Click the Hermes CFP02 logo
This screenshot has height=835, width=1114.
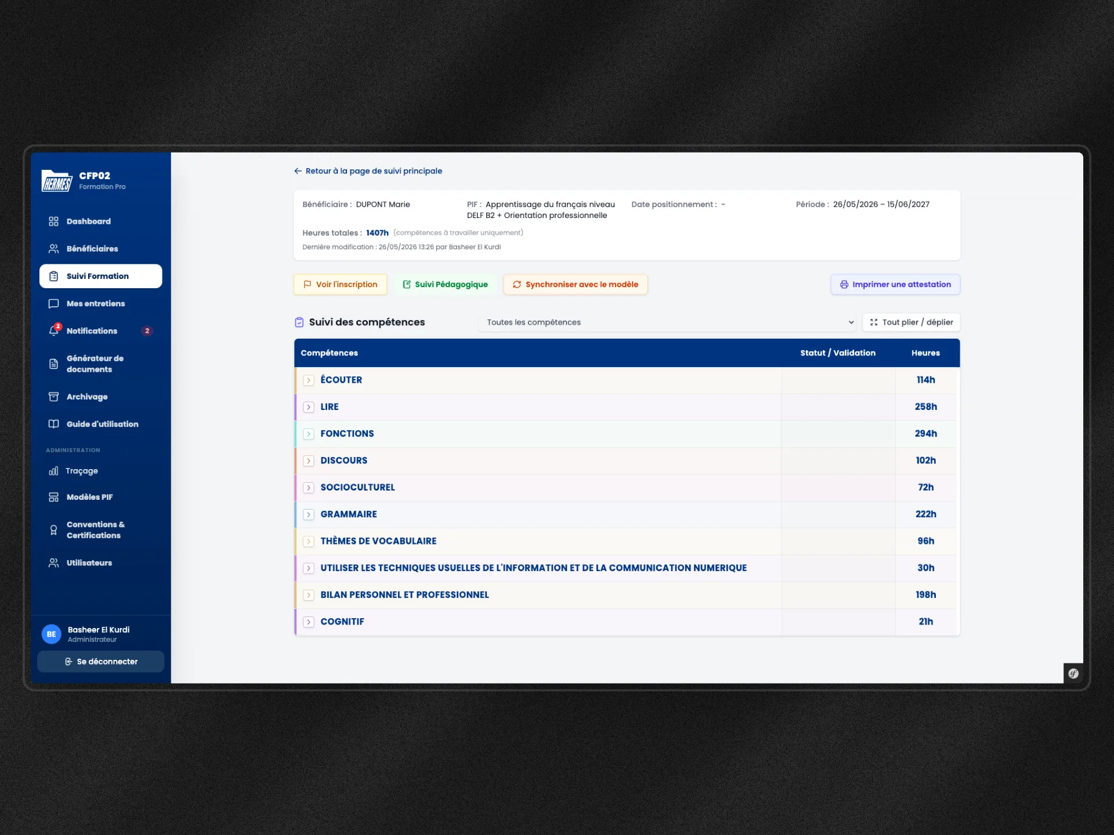click(57, 181)
